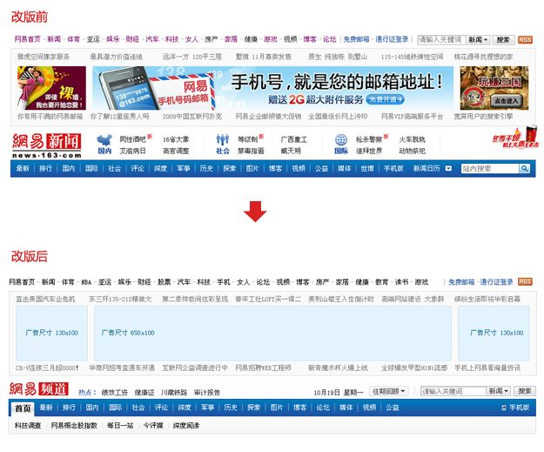Click the 网易招聘WEB工程师 text link
The image size is (544, 452).
tap(264, 368)
